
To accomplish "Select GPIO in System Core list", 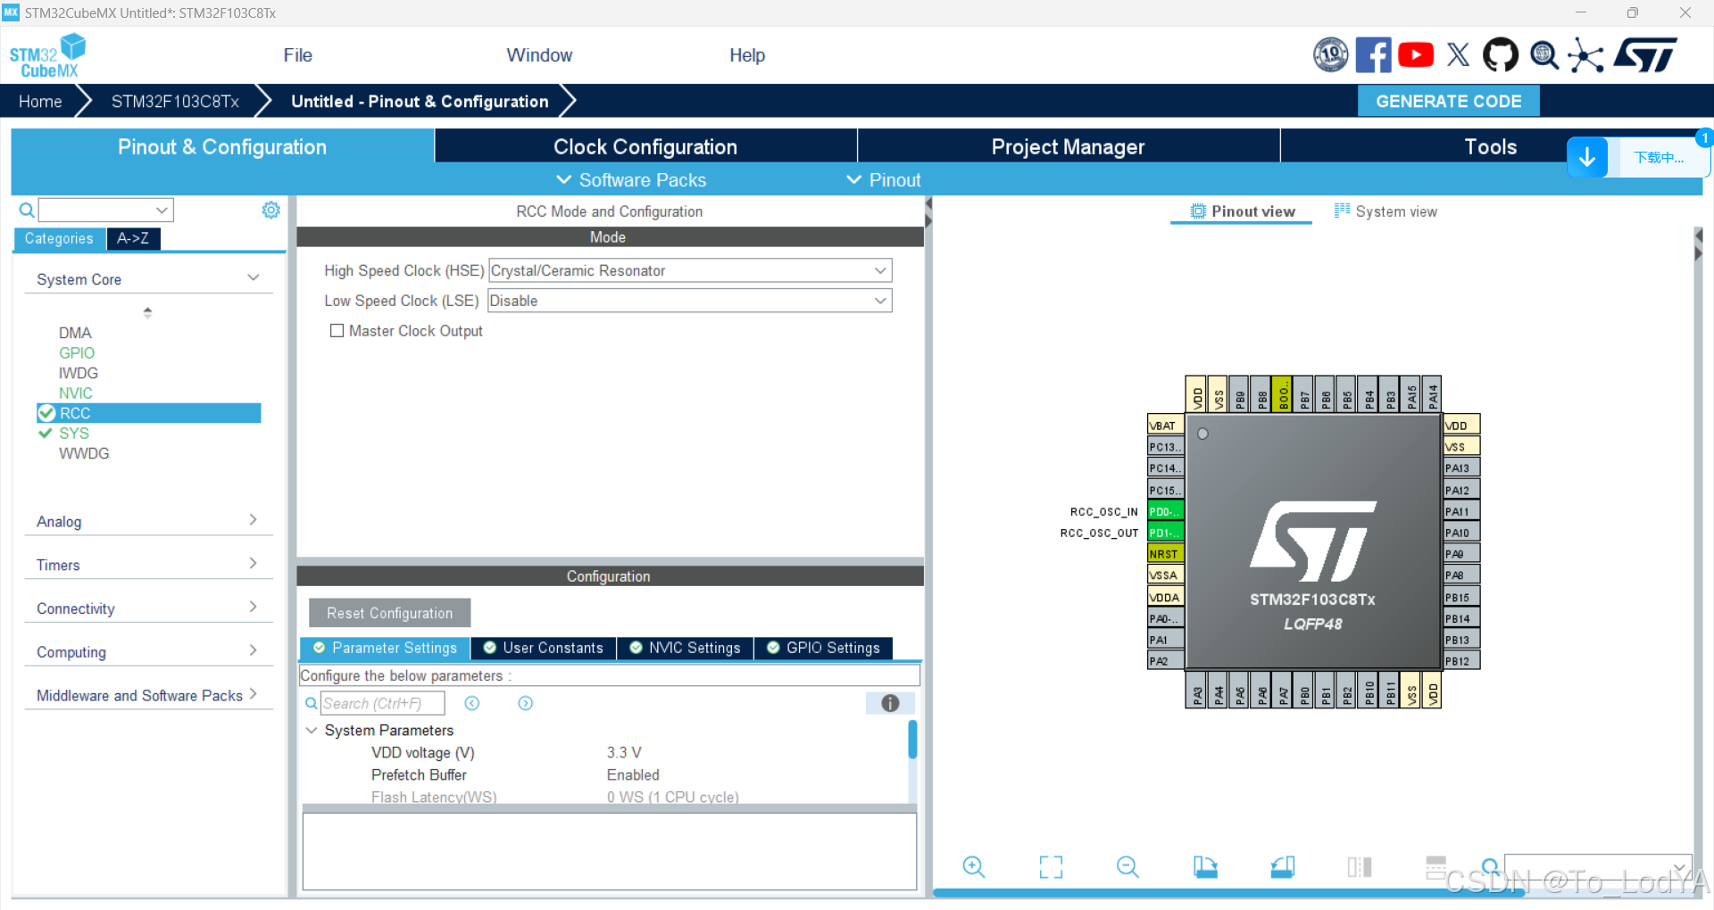I will click(x=77, y=353).
